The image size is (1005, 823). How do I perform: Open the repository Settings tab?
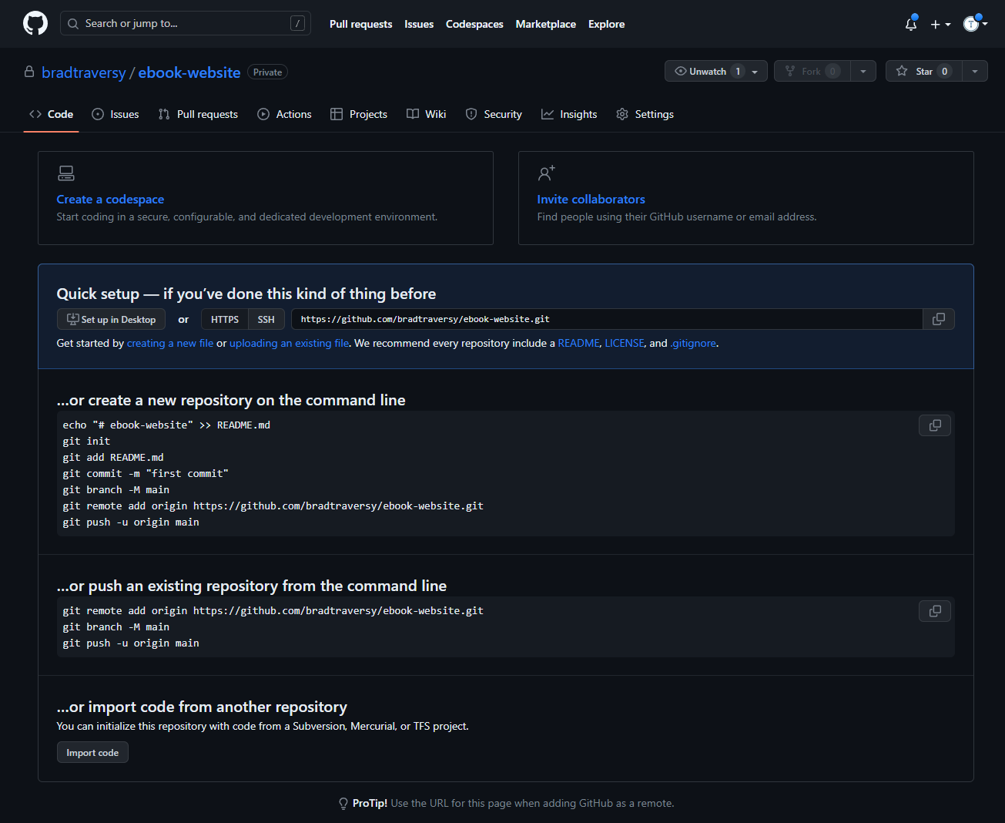[645, 114]
